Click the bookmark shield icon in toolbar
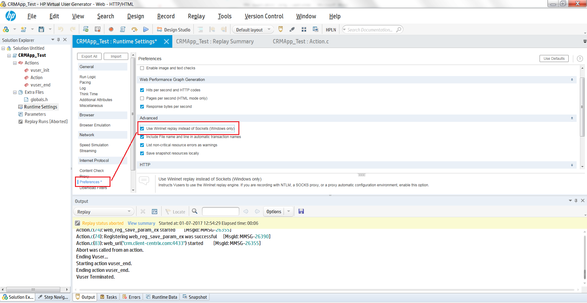This screenshot has height=303, width=587. (x=281, y=29)
